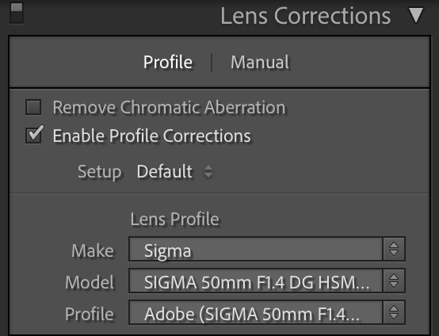This screenshot has width=439, height=336.
Task: Click the Lens Corrections panel title
Action: coord(305,16)
